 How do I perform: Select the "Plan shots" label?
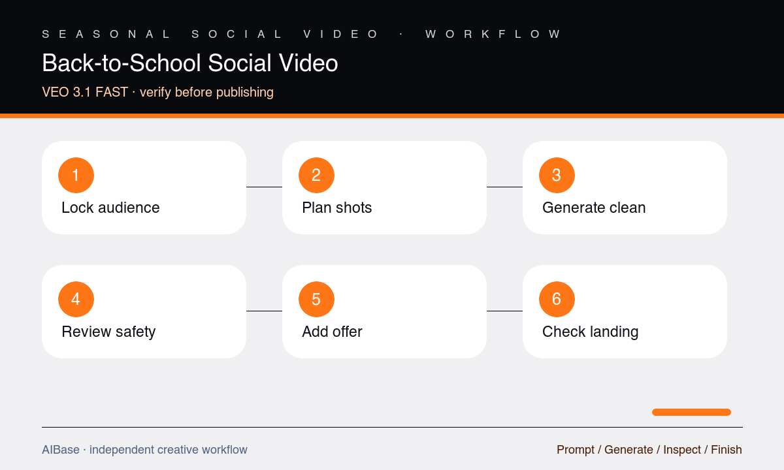point(336,208)
